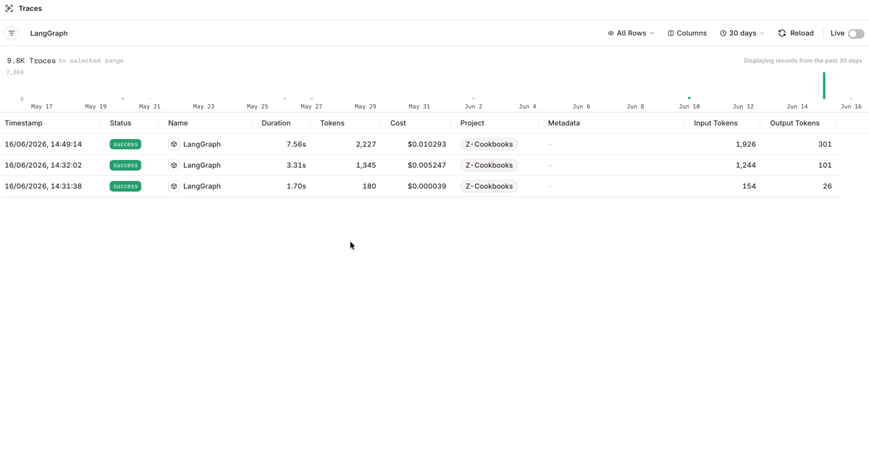Click the 2,227 tokens cell
Screen dimensions: 869x459
pyautogui.click(x=366, y=144)
